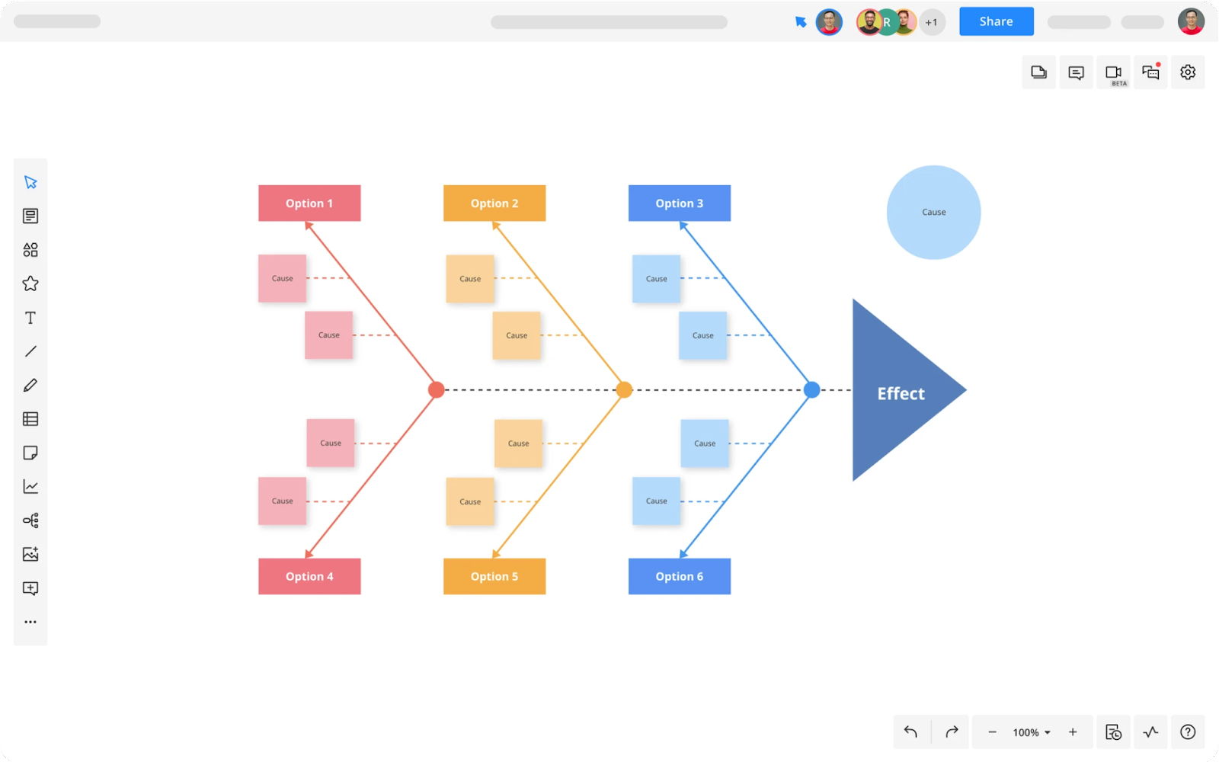Select the blue node on the spine
Image resolution: width=1219 pixels, height=762 pixels.
(x=812, y=390)
